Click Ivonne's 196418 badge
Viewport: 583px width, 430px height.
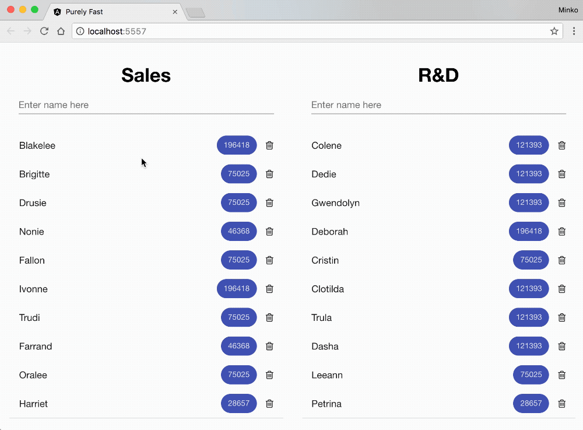(237, 289)
